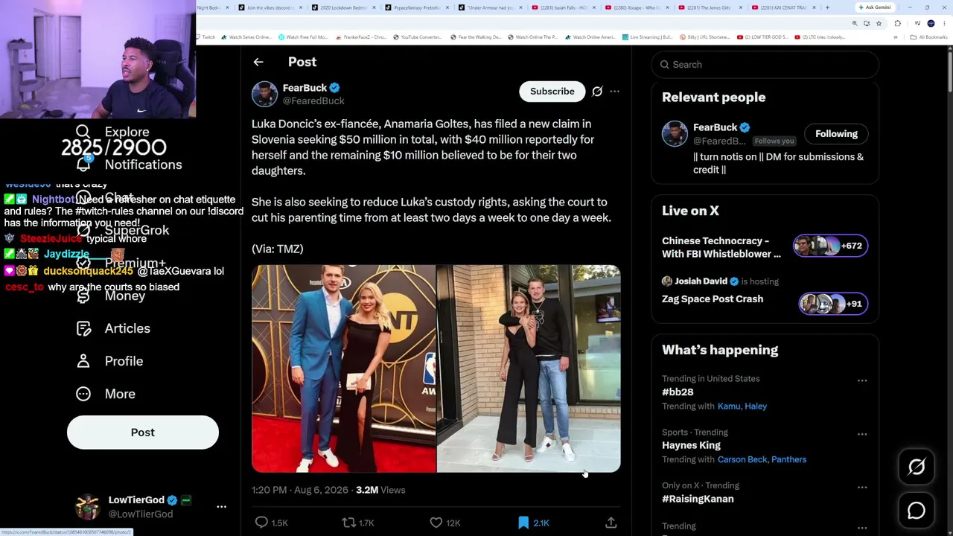Viewport: 953px width, 536px height.
Task: Like the FearBuck post
Action: pyautogui.click(x=436, y=523)
